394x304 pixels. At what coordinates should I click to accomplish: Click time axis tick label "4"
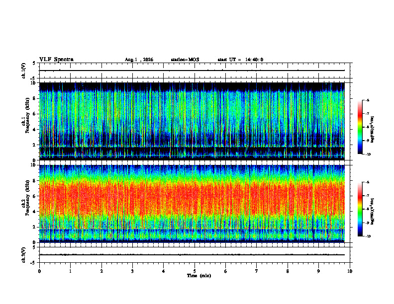coord(164,271)
